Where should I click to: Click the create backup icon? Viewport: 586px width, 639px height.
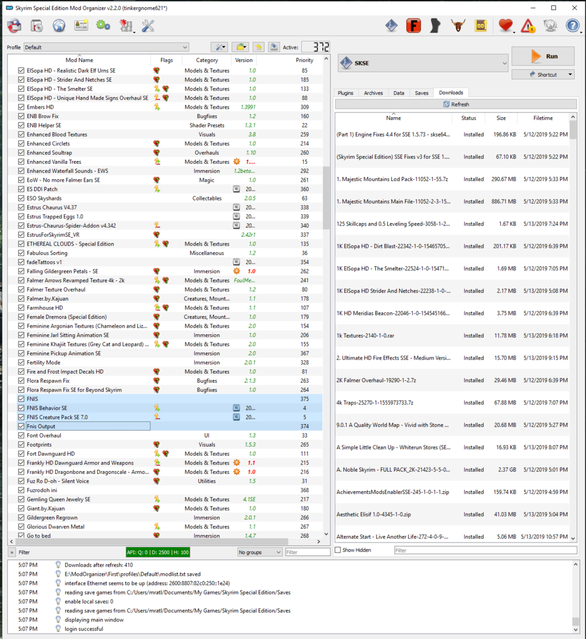pyautogui.click(x=274, y=47)
